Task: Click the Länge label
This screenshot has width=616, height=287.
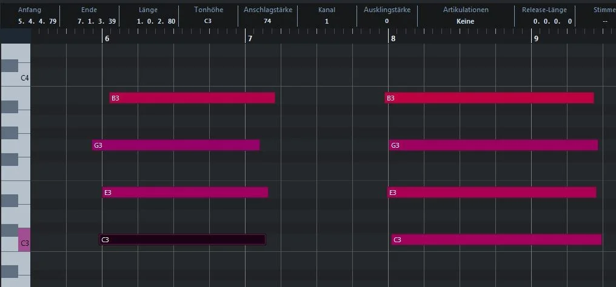Action: (148, 10)
